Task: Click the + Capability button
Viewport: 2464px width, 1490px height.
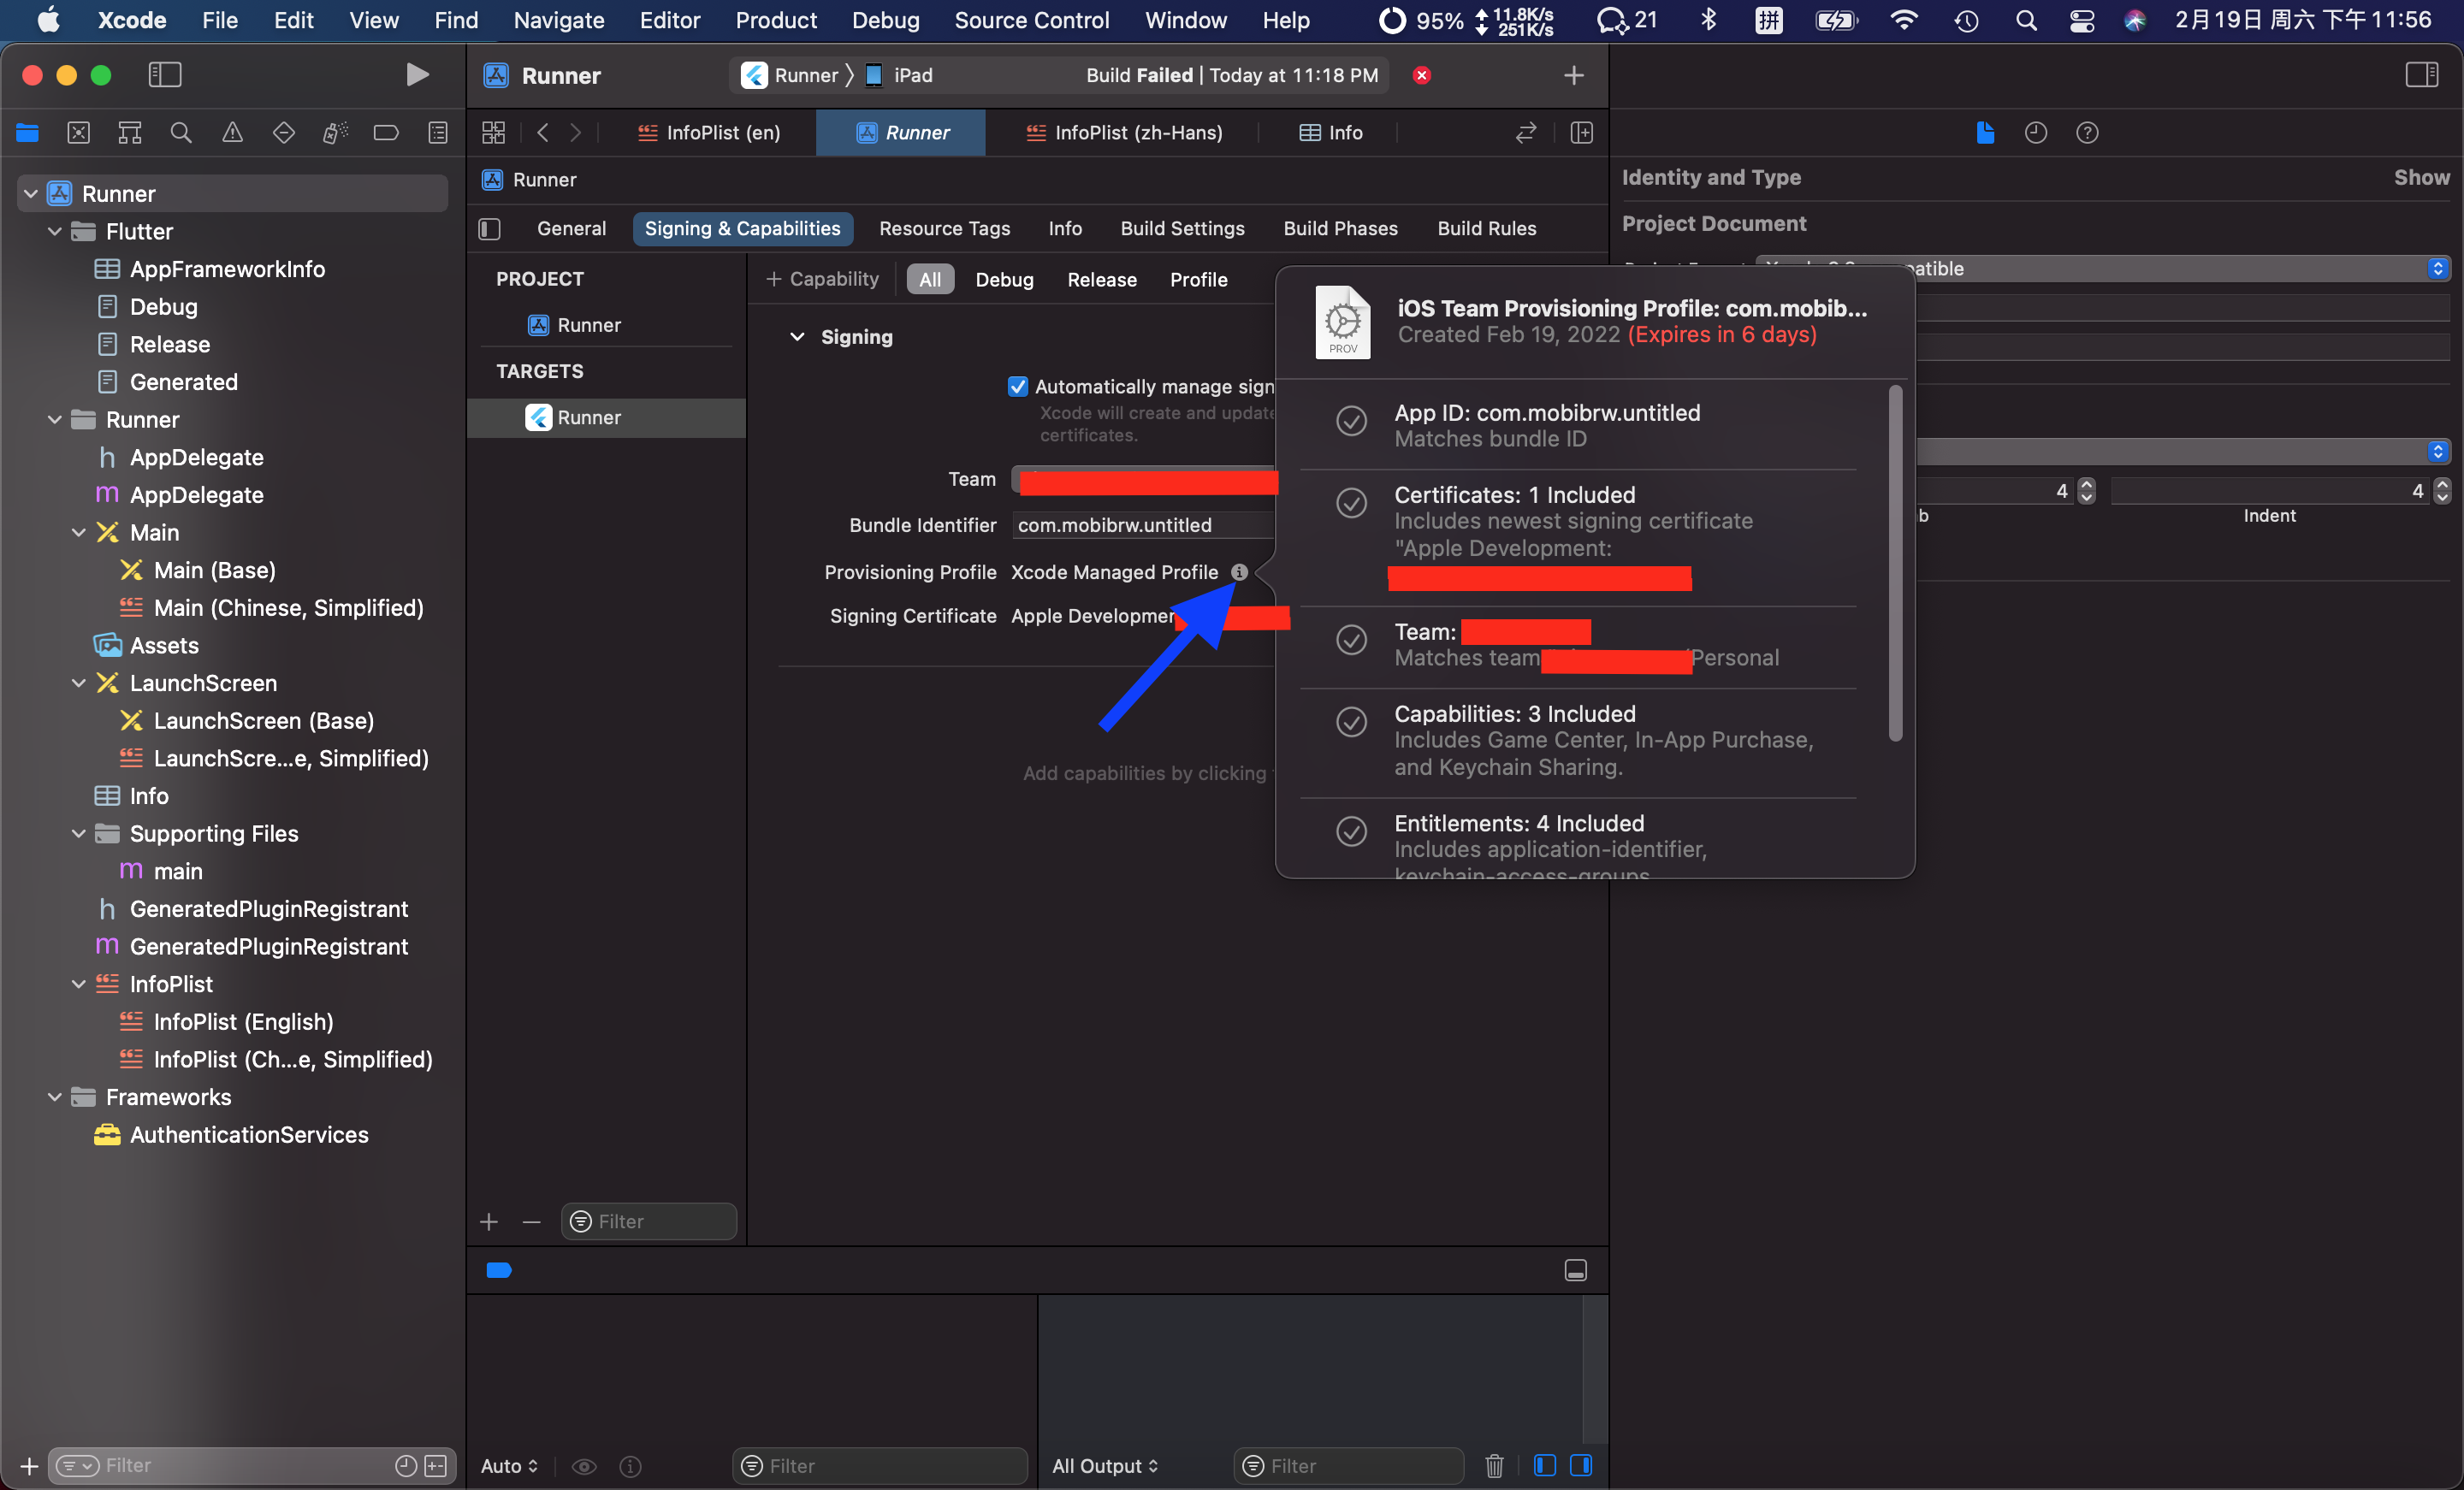Action: click(x=822, y=279)
